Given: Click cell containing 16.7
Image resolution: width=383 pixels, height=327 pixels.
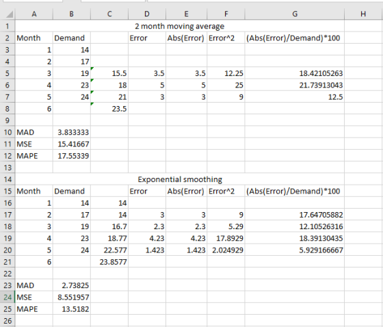Looking at the screenshot, I should coord(109,226).
